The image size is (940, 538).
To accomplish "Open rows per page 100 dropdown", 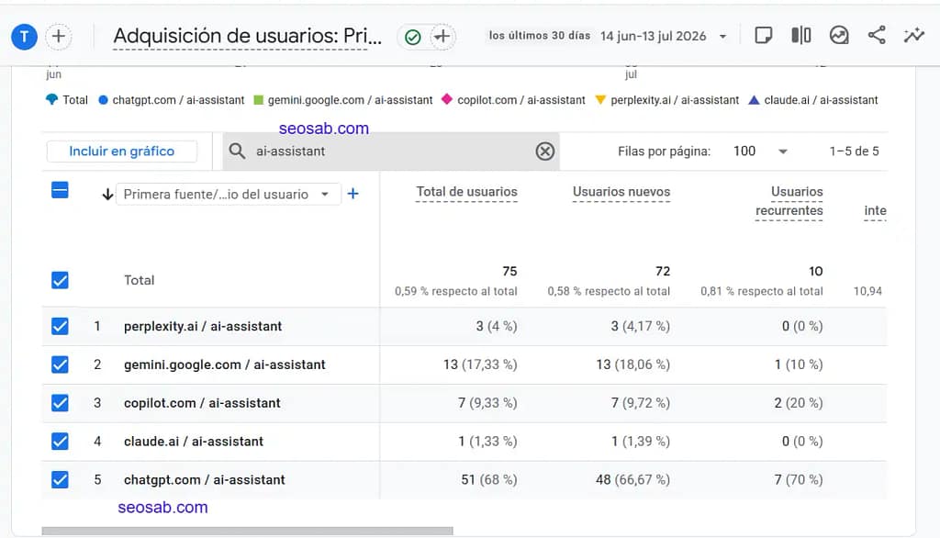I will [759, 151].
